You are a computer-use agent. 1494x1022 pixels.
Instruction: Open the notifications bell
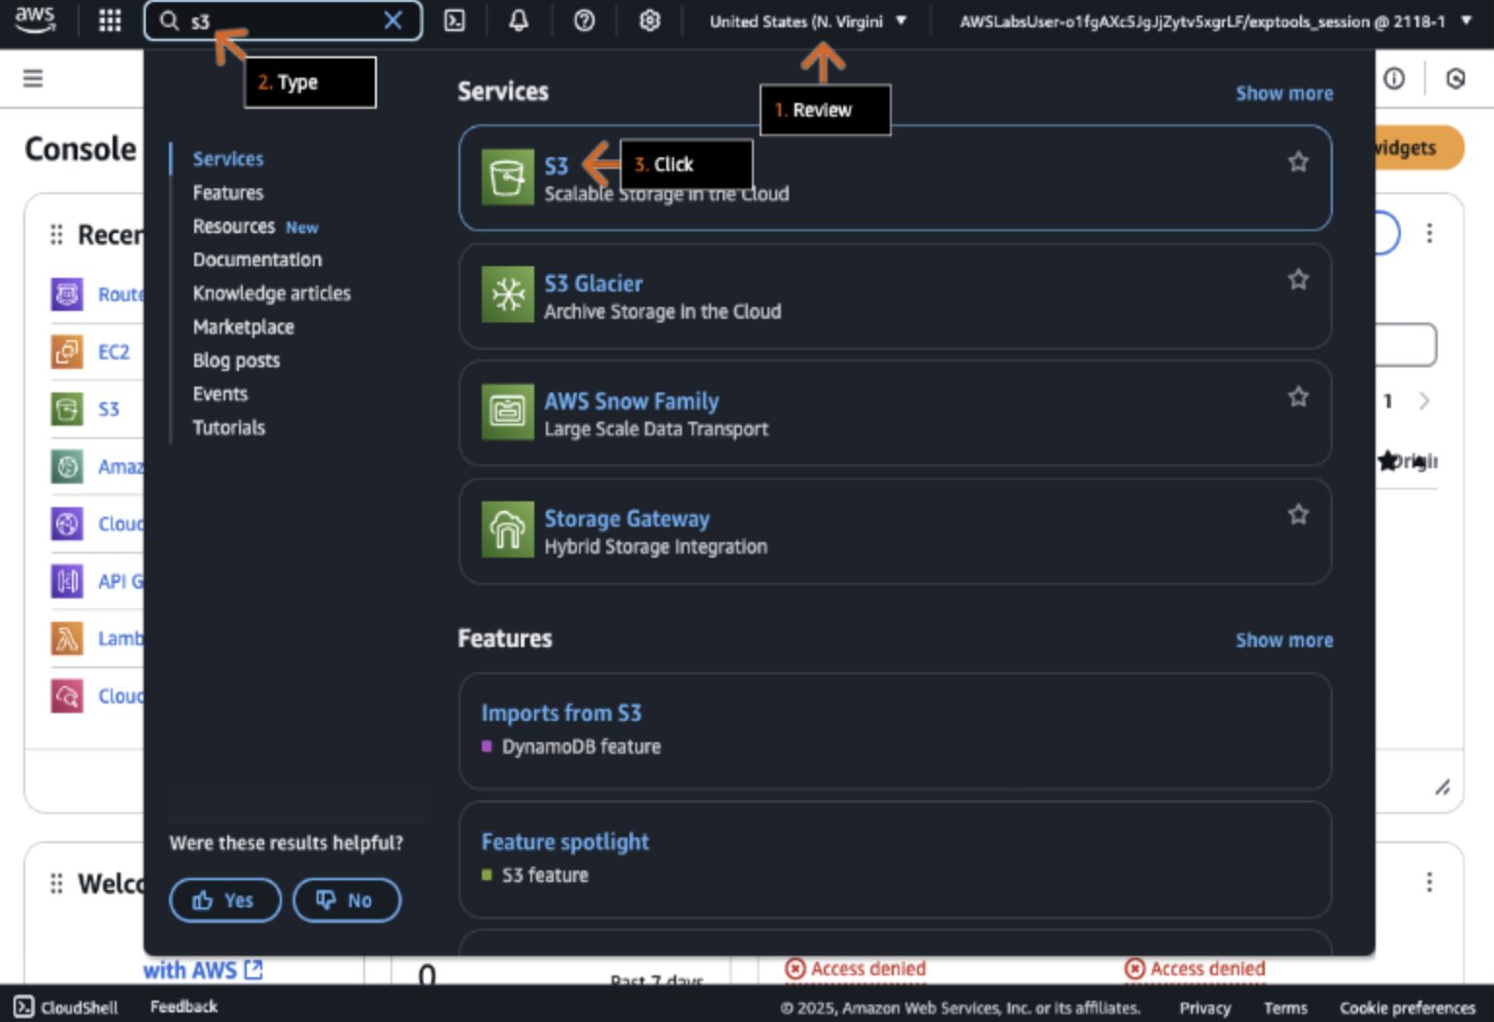pyautogui.click(x=519, y=20)
